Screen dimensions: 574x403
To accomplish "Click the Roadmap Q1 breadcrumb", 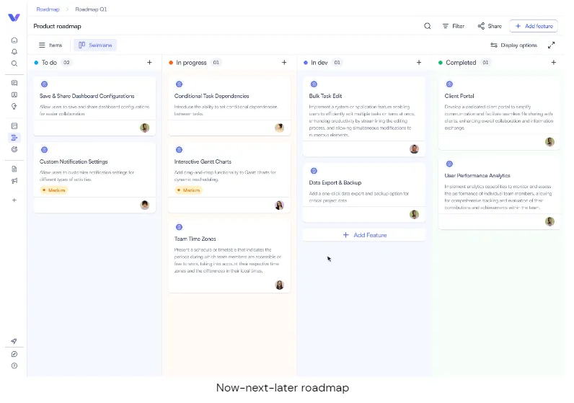I will [91, 9].
